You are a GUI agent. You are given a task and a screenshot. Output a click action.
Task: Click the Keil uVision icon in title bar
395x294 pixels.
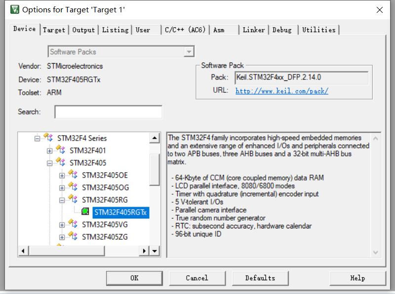15,9
